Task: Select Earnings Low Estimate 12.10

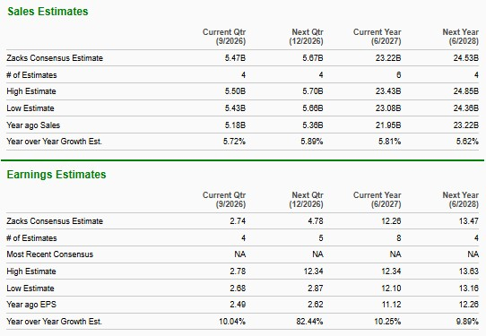Action: point(391,289)
